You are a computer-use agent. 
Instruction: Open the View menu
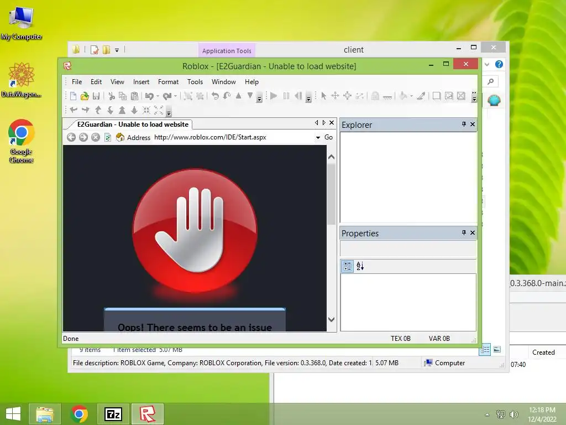point(117,82)
